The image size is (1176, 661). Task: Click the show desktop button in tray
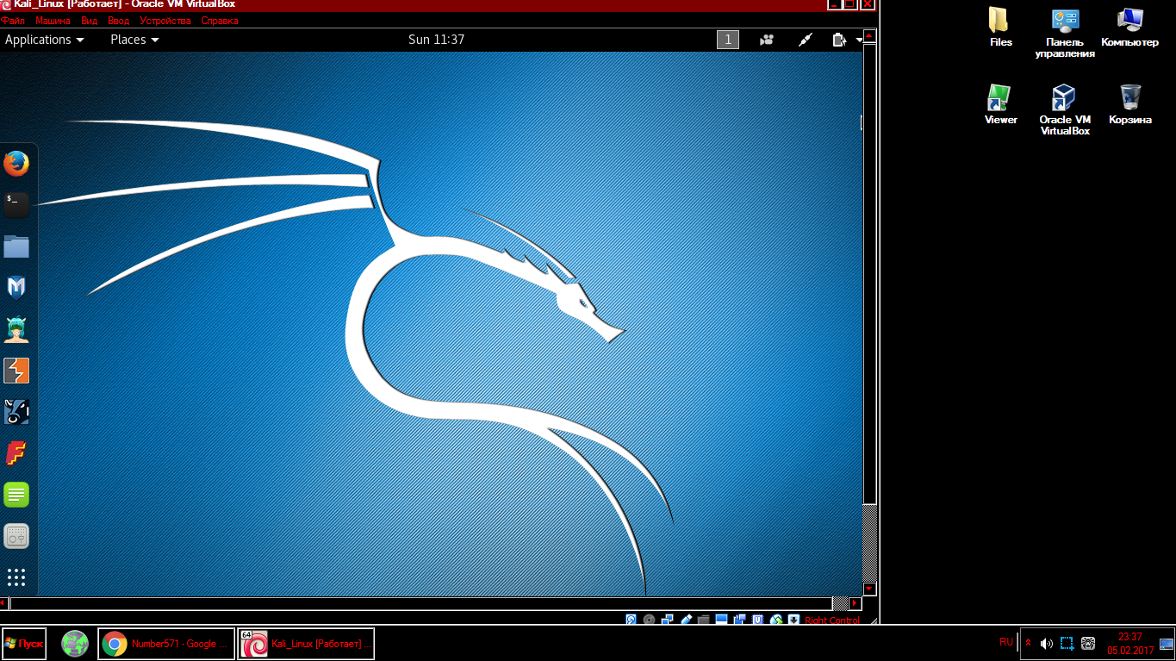1167,644
